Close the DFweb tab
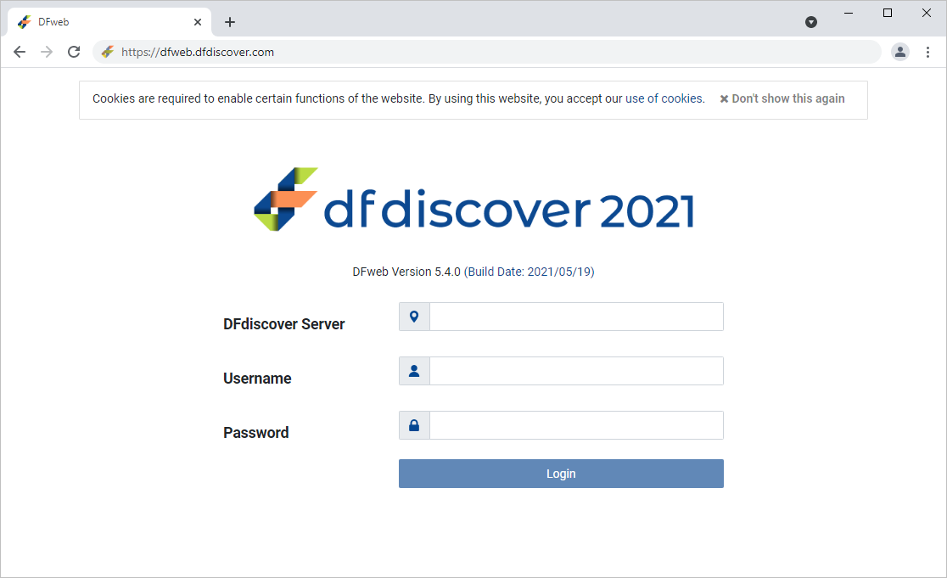The width and height of the screenshot is (947, 578). point(198,22)
